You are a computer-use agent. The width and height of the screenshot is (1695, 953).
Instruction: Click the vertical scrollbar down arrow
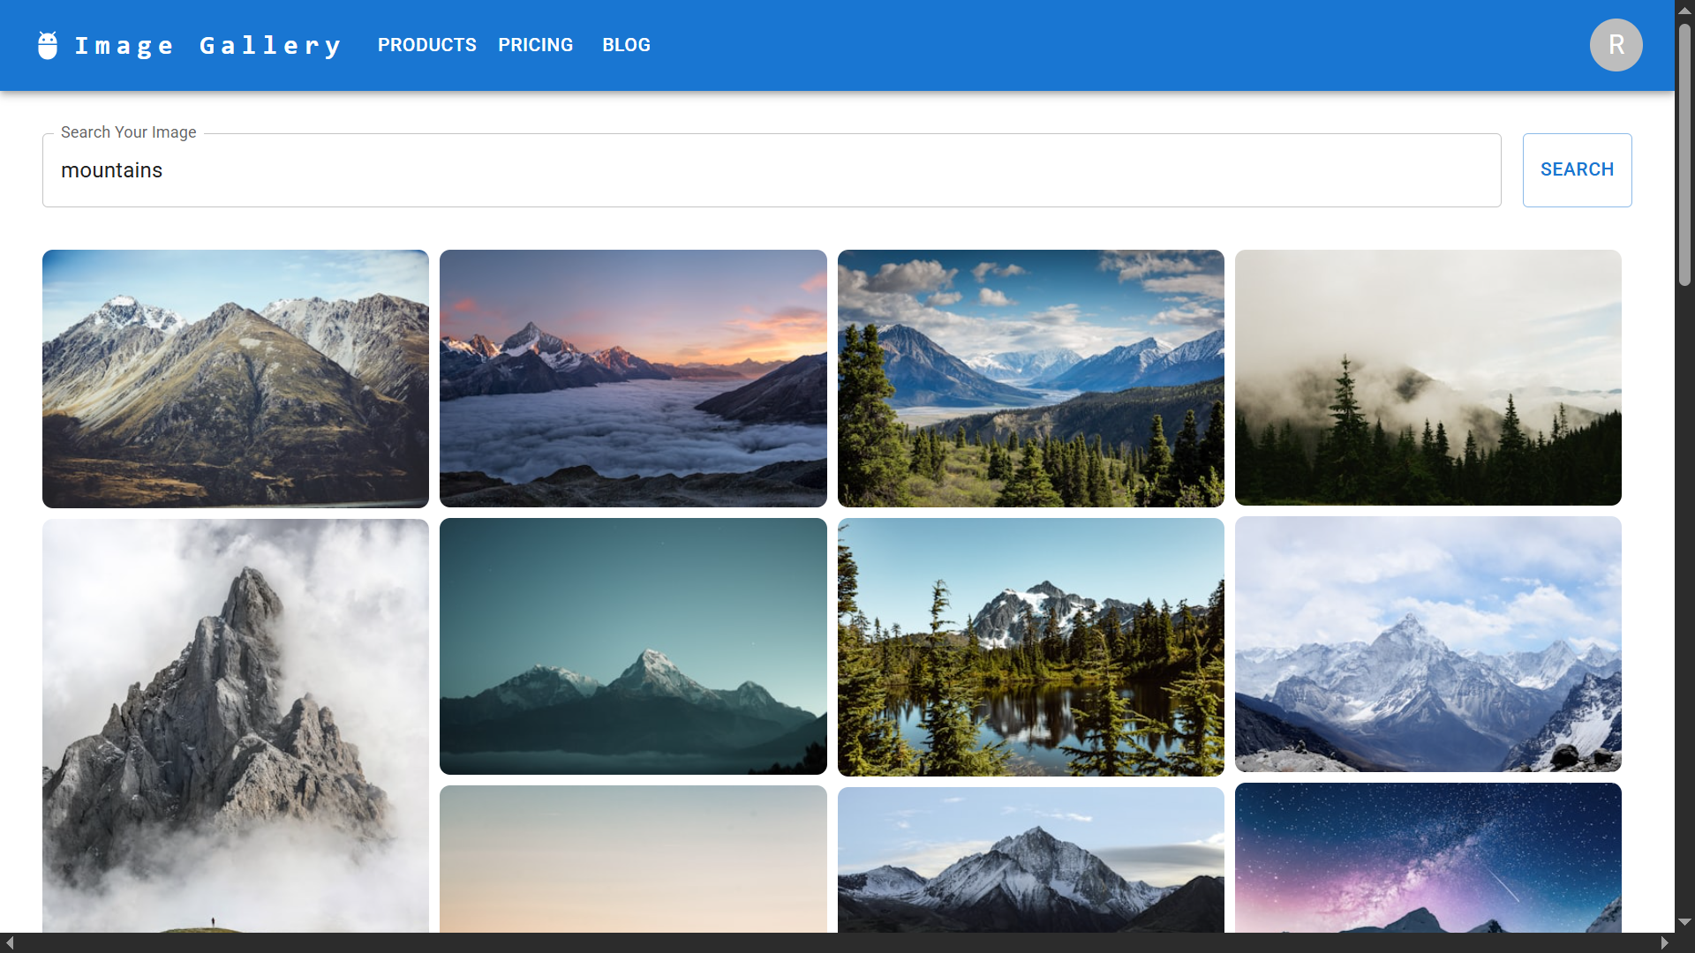pyautogui.click(x=1684, y=922)
